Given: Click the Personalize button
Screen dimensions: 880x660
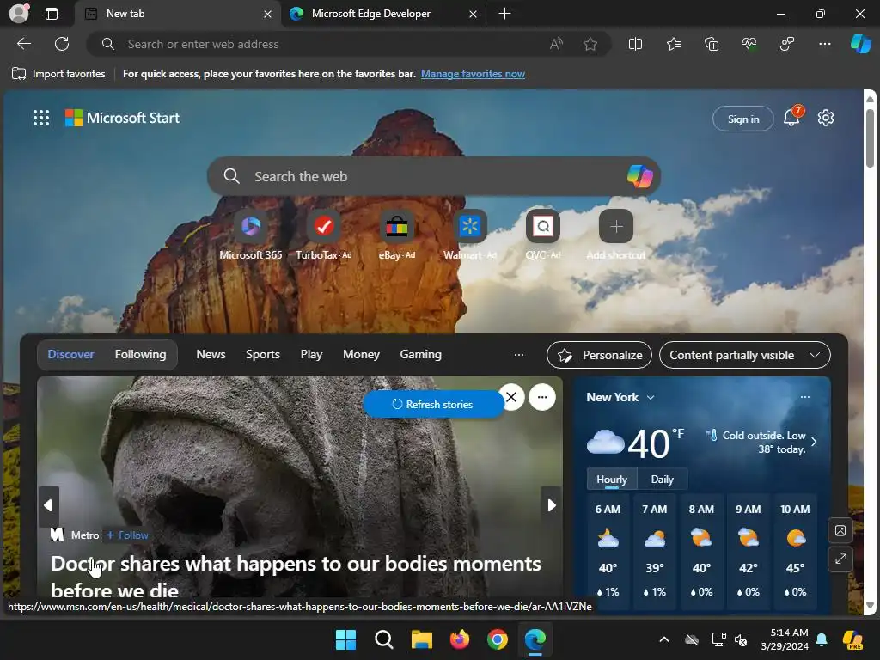Looking at the screenshot, I should tap(599, 355).
